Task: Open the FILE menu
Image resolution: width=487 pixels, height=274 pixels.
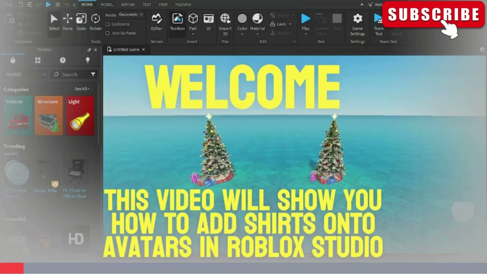Action: tap(8, 5)
